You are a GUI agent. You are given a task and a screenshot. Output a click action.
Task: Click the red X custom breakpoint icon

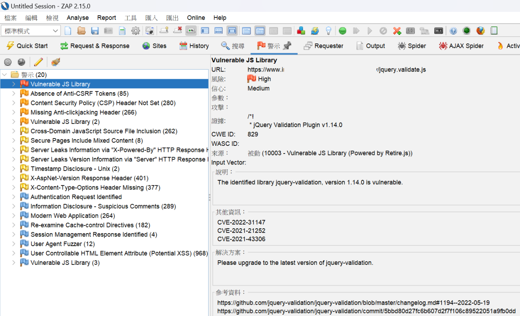point(397,31)
